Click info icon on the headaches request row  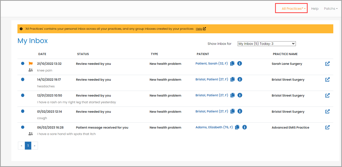click(x=239, y=79)
